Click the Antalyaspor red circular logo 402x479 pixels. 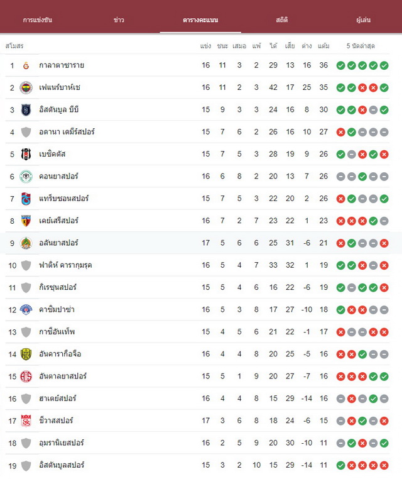coord(26,377)
